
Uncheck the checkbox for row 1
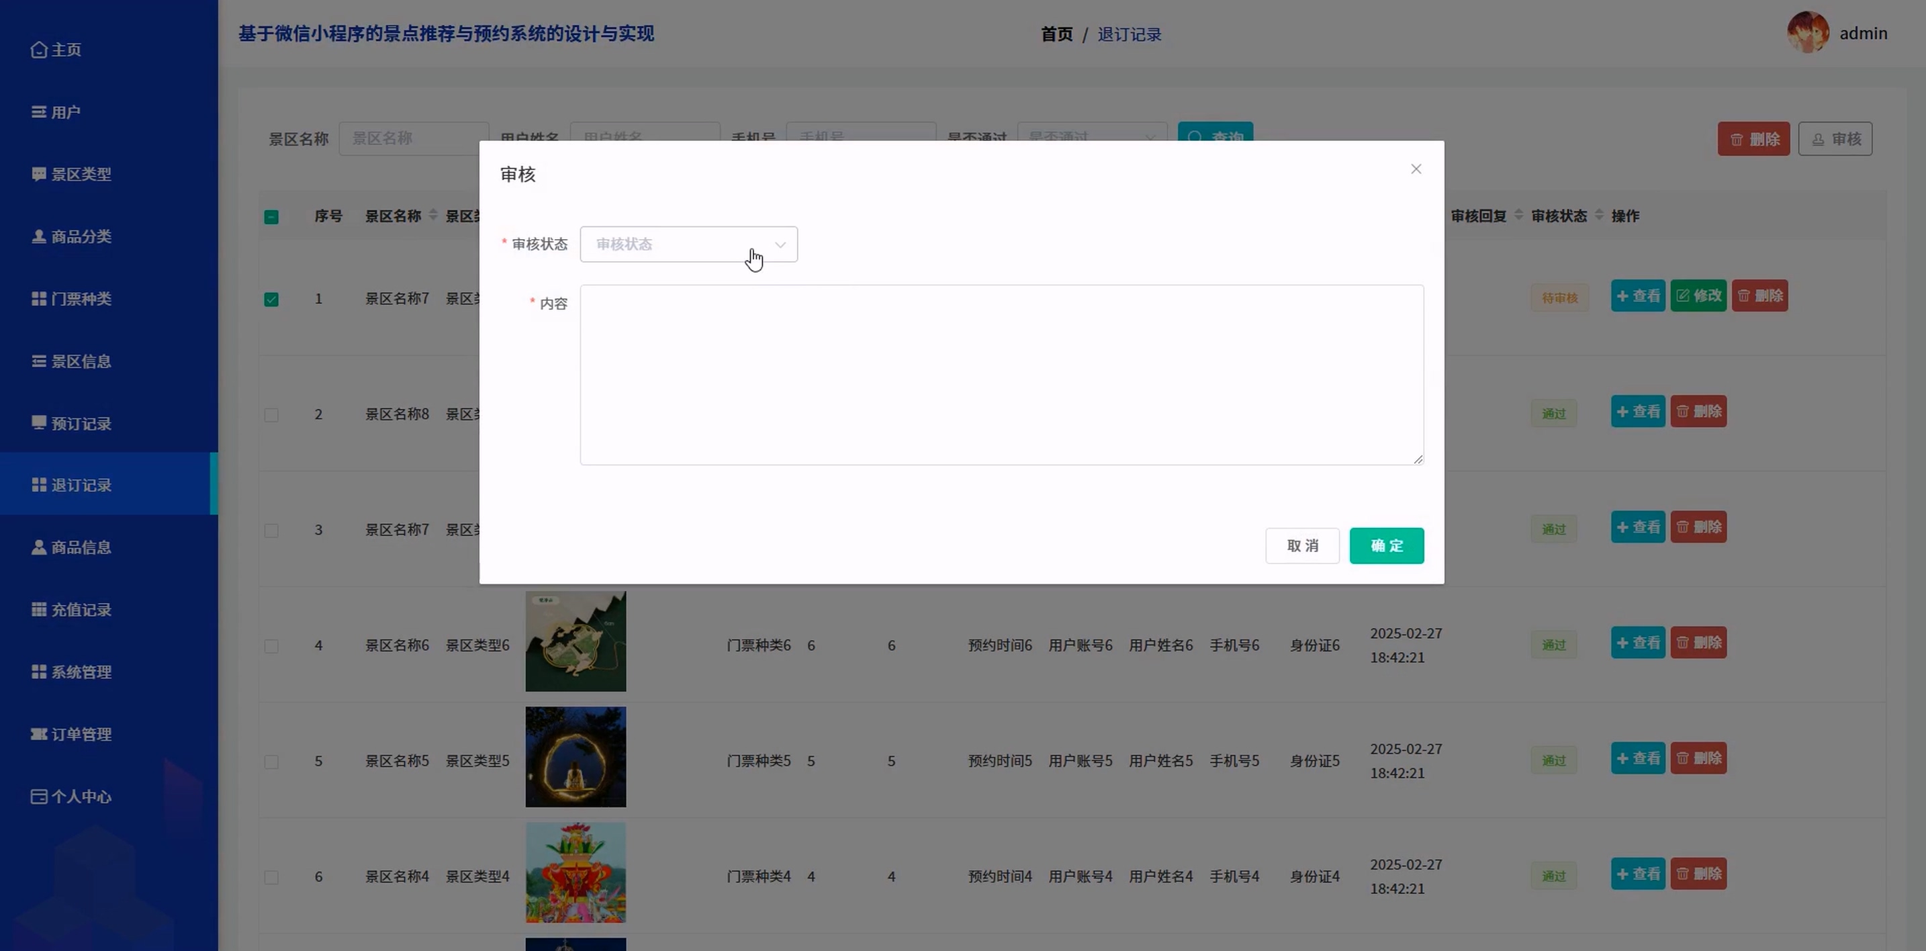click(271, 299)
